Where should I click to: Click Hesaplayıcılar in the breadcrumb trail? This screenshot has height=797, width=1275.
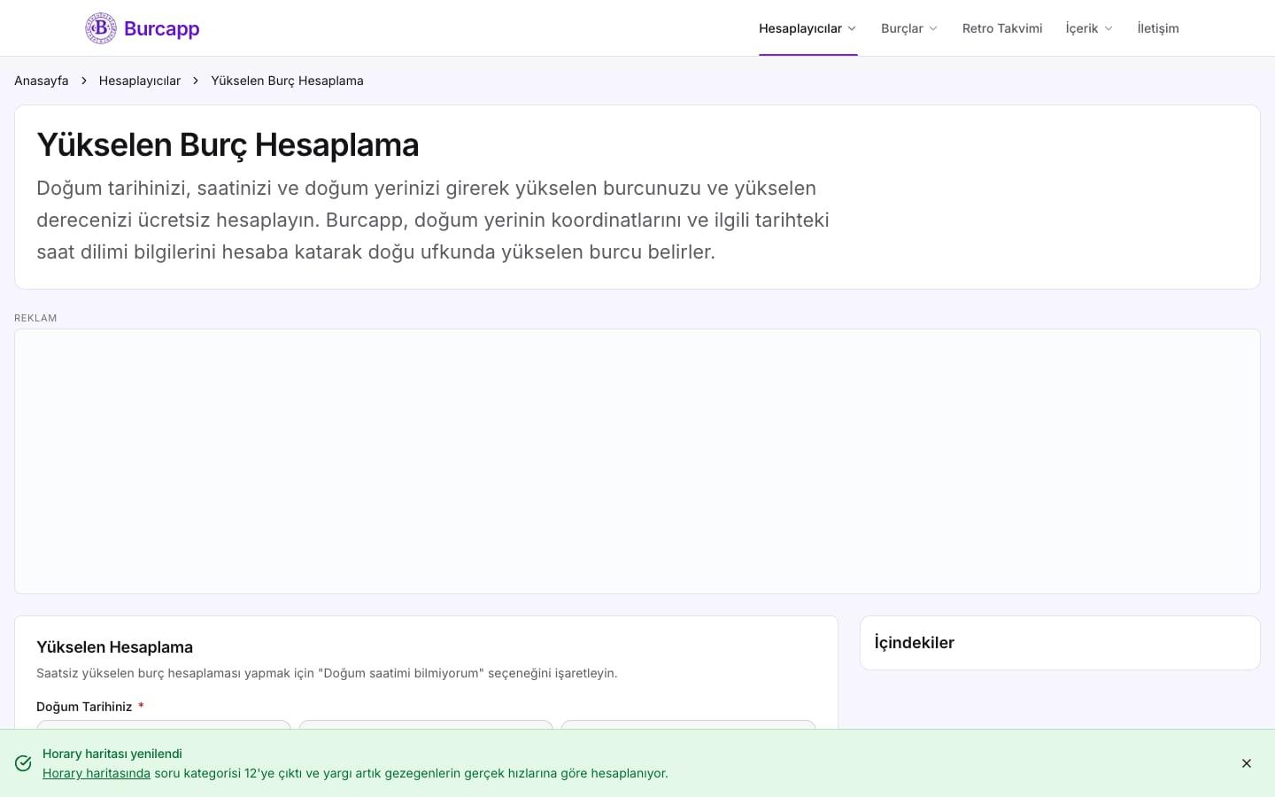(140, 81)
